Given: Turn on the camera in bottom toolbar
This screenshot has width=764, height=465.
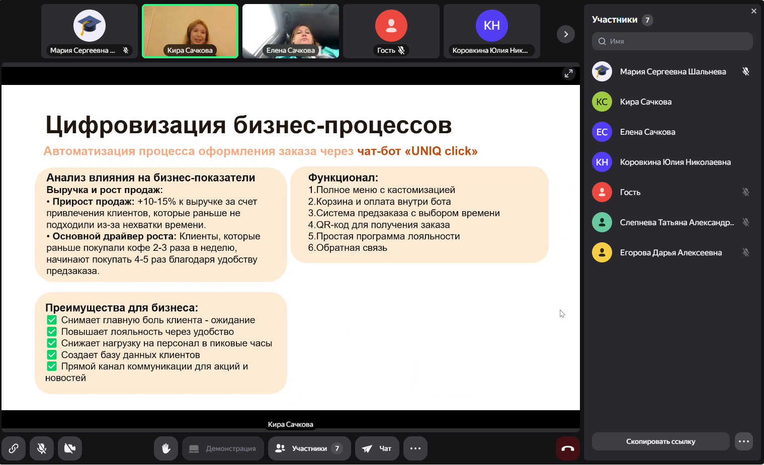Looking at the screenshot, I should [70, 448].
